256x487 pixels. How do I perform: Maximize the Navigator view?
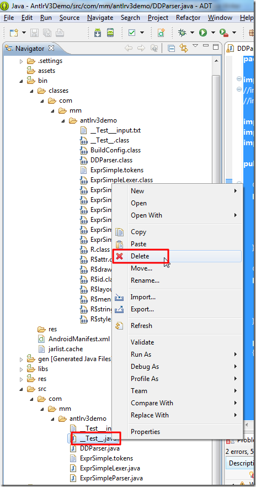[x=215, y=47]
